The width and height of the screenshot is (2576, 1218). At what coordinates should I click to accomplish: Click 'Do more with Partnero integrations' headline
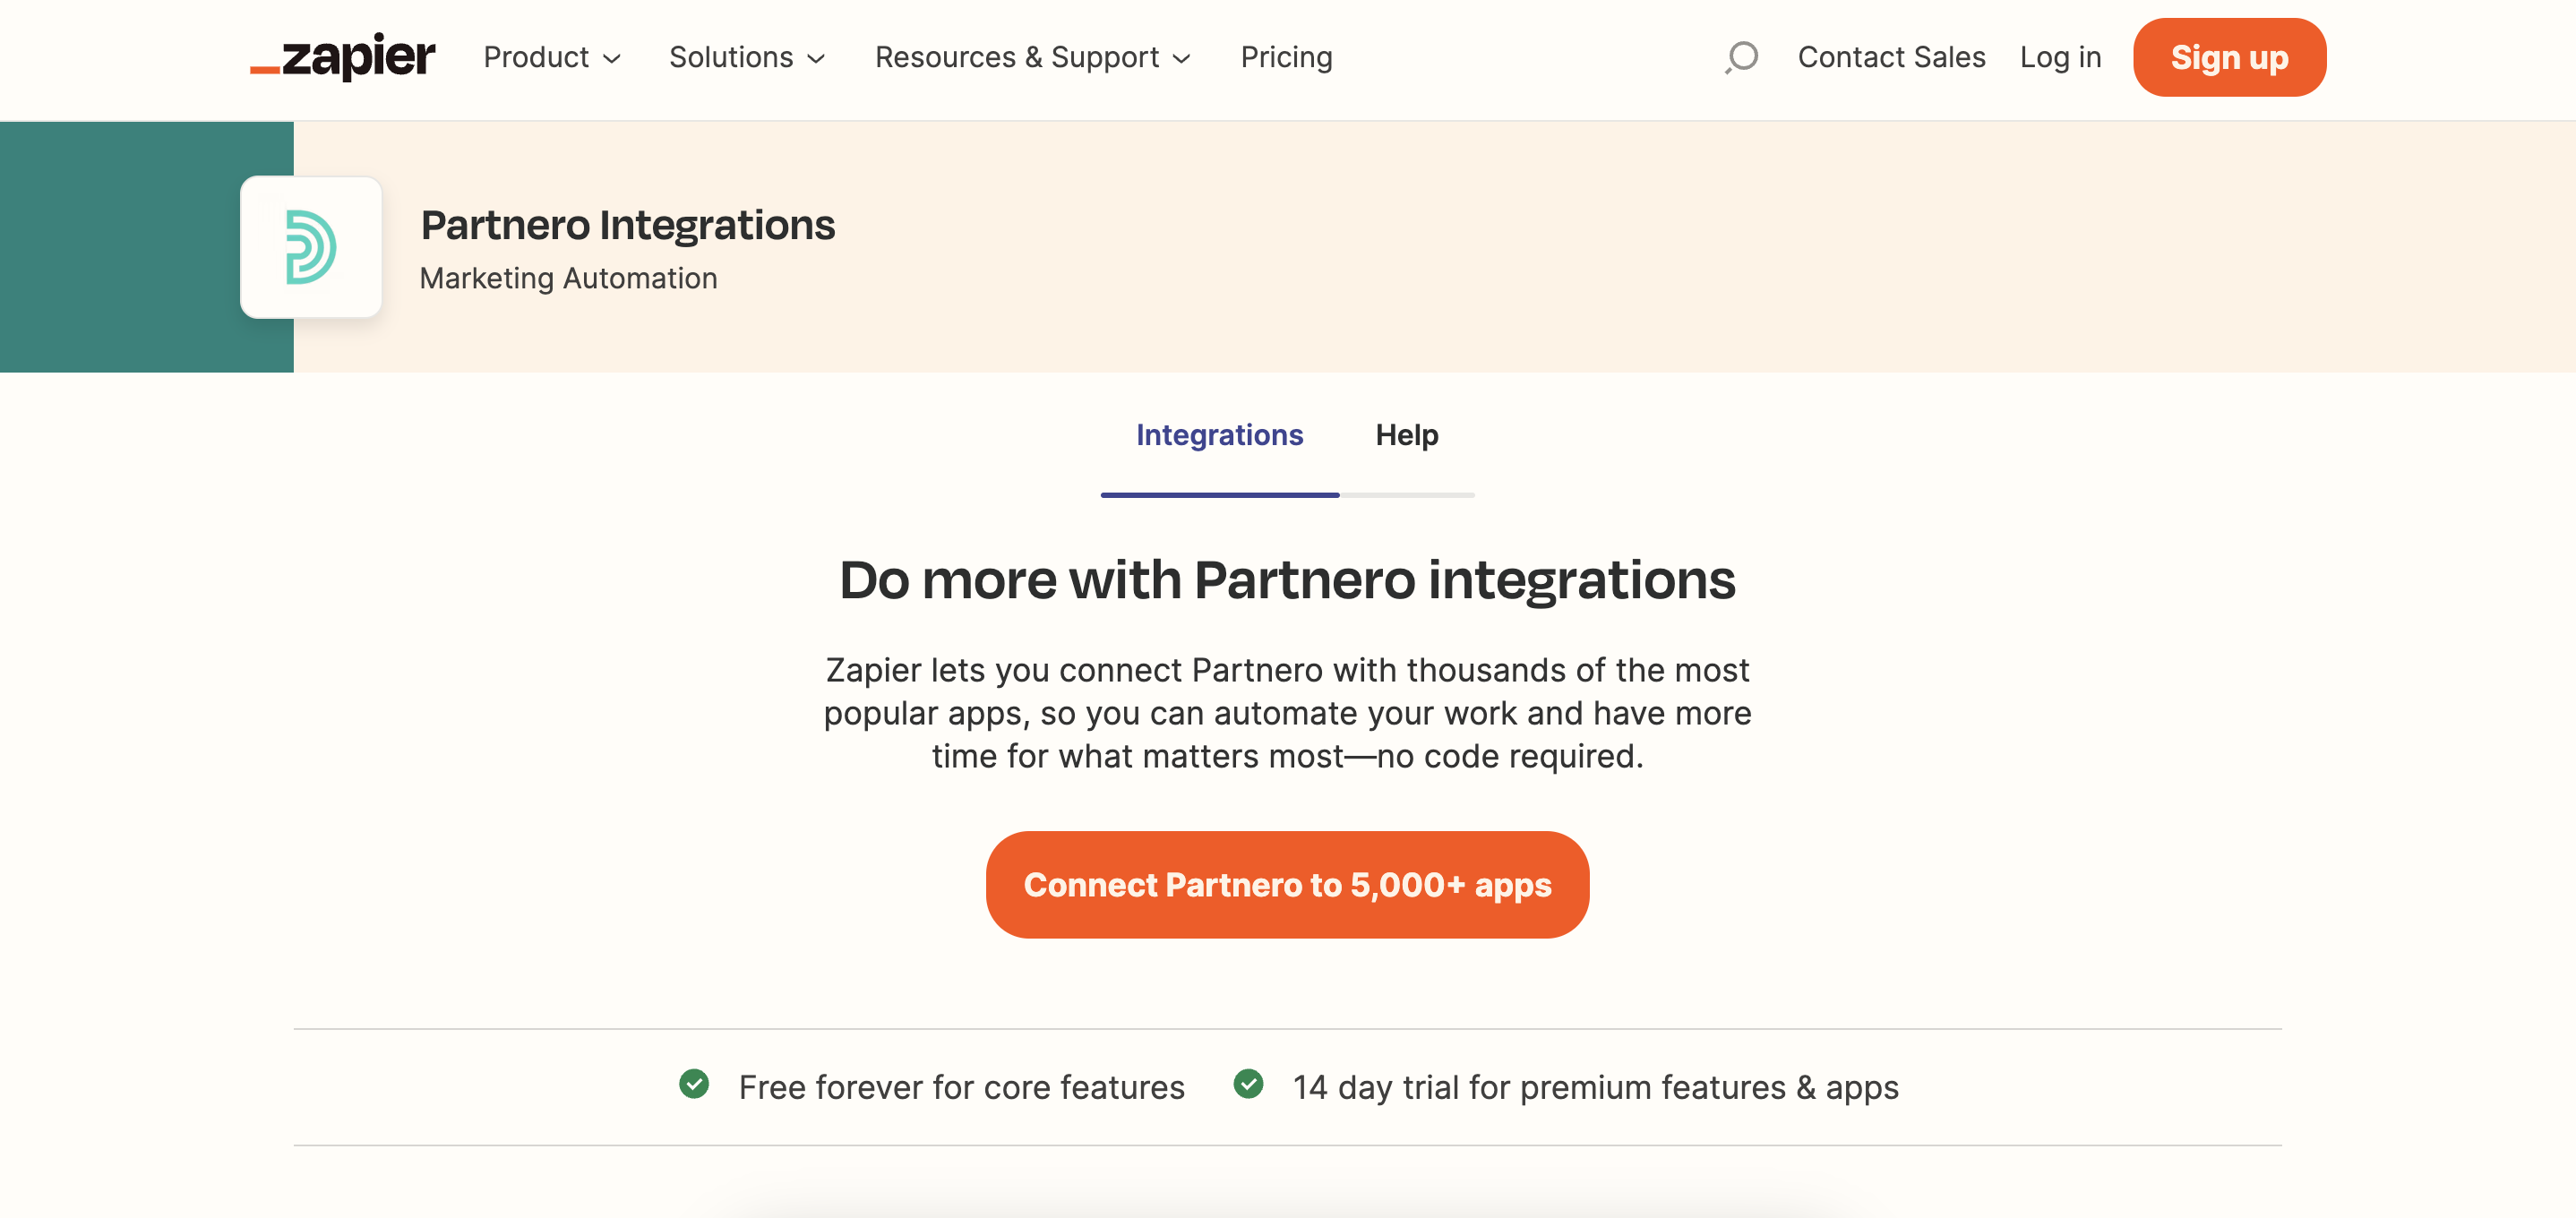click(x=1287, y=580)
